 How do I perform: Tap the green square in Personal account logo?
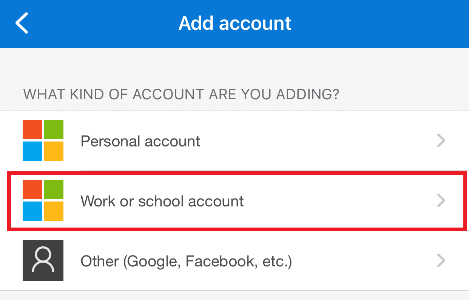point(54,130)
